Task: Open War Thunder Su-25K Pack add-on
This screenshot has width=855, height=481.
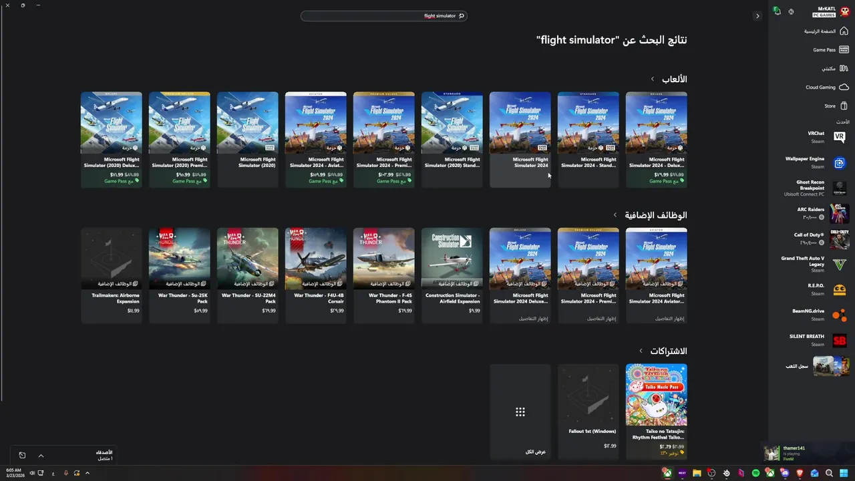Action: click(x=180, y=275)
